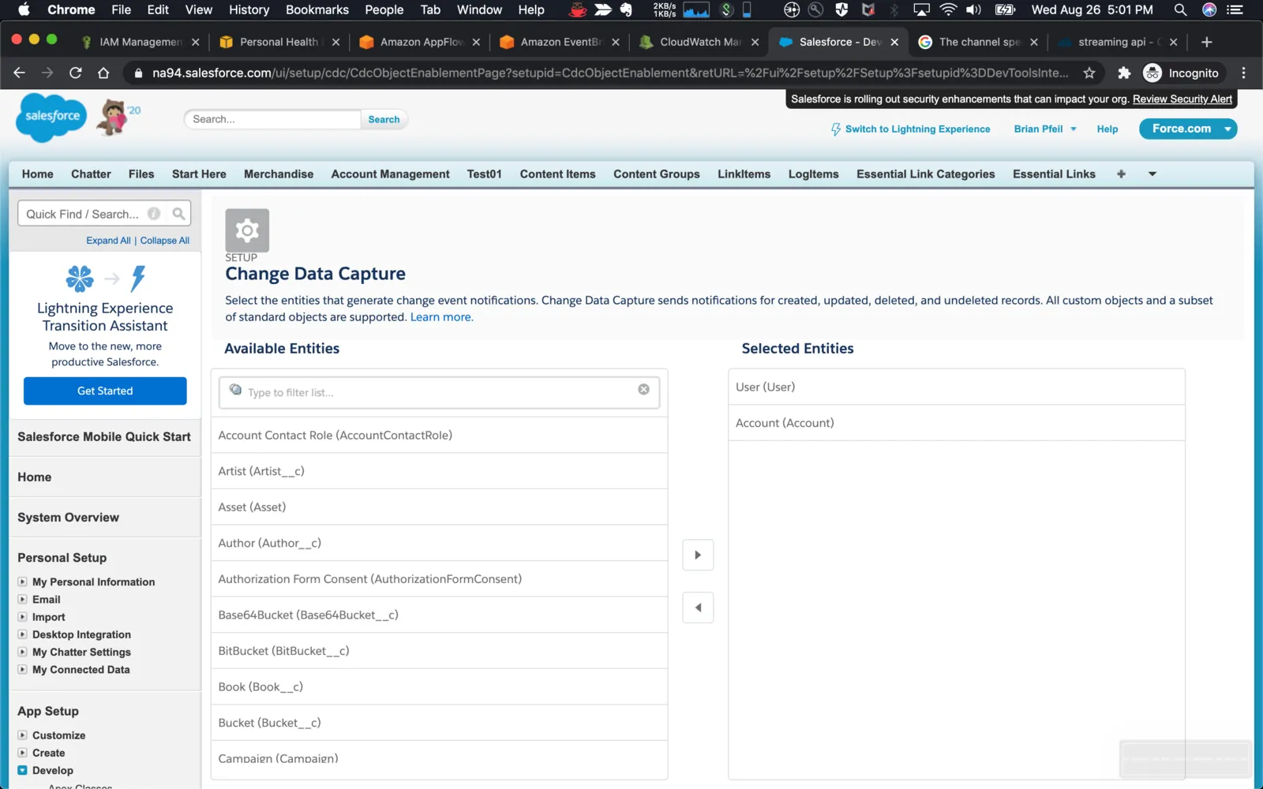
Task: Open Chrome extensions puzzle icon
Action: [x=1124, y=73]
